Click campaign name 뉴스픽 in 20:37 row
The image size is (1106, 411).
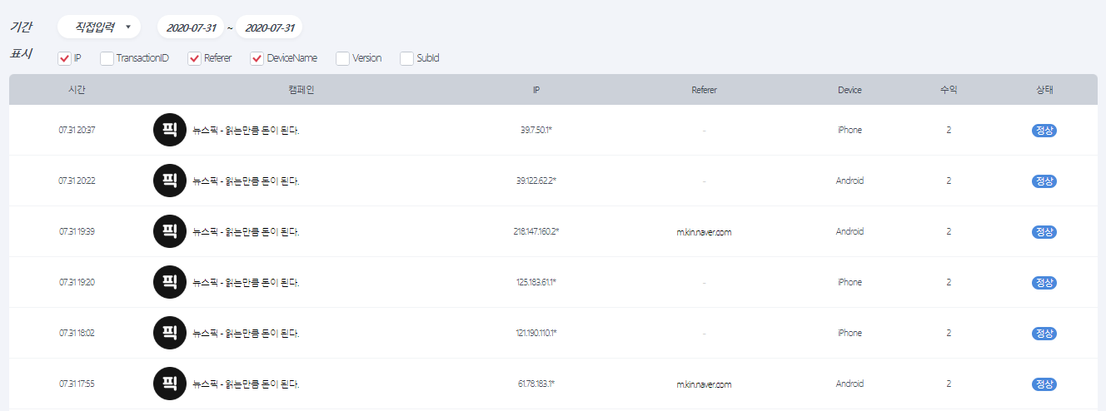(x=246, y=131)
